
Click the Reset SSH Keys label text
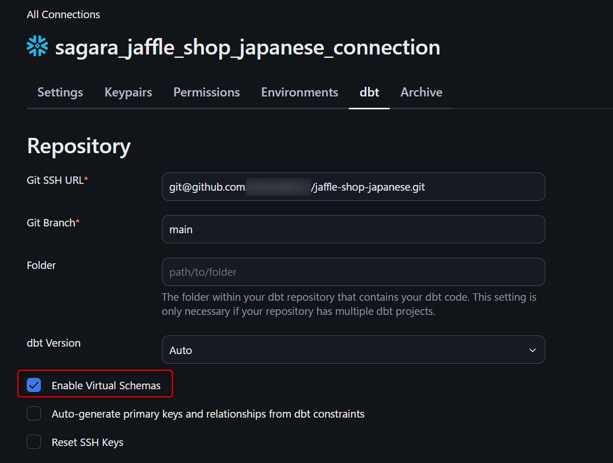coord(87,443)
